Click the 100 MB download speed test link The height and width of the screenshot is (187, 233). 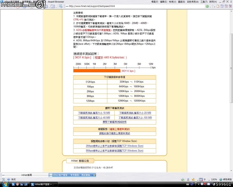coord(135,118)
